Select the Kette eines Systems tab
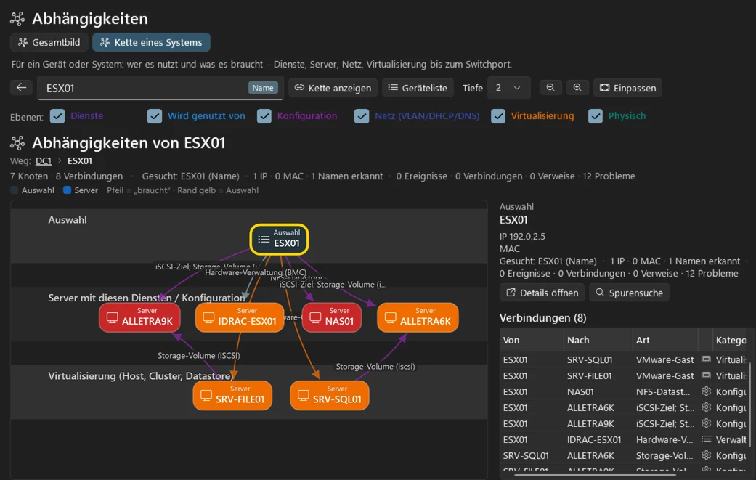Screen dimensions: 756x480 (x=151, y=42)
